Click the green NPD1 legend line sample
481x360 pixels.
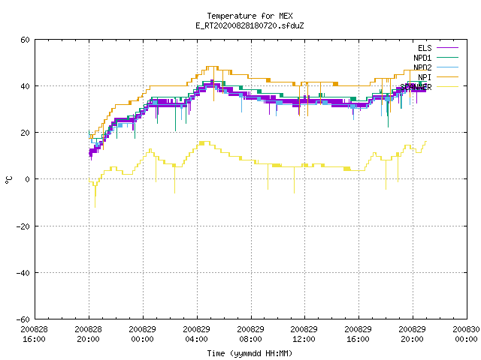[x=447, y=57]
